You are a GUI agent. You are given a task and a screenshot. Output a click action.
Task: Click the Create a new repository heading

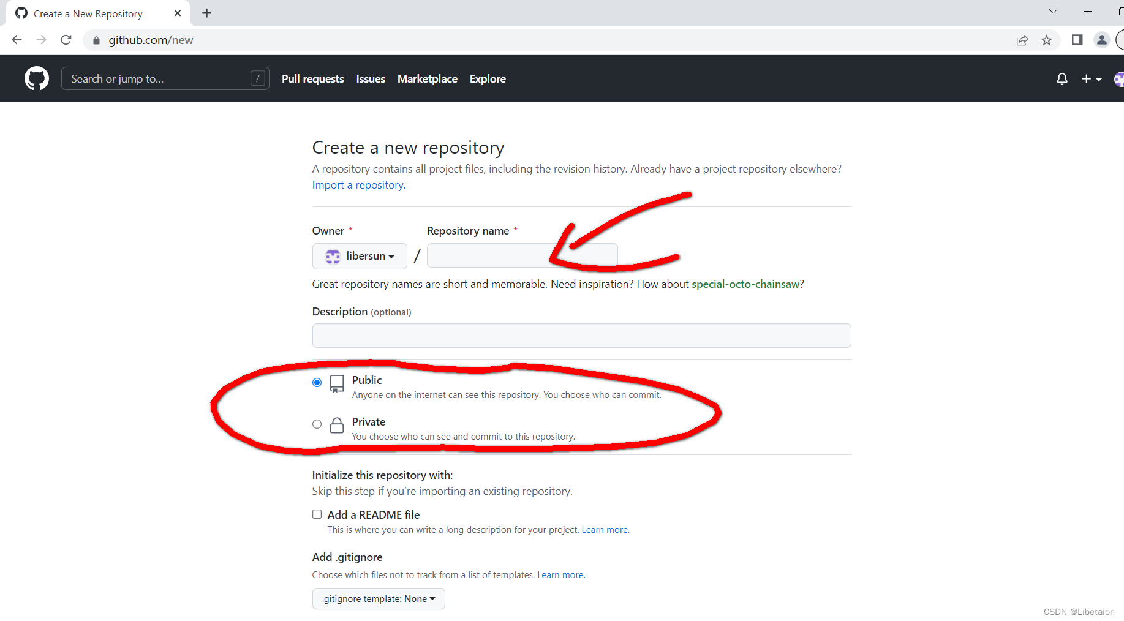[x=409, y=148]
